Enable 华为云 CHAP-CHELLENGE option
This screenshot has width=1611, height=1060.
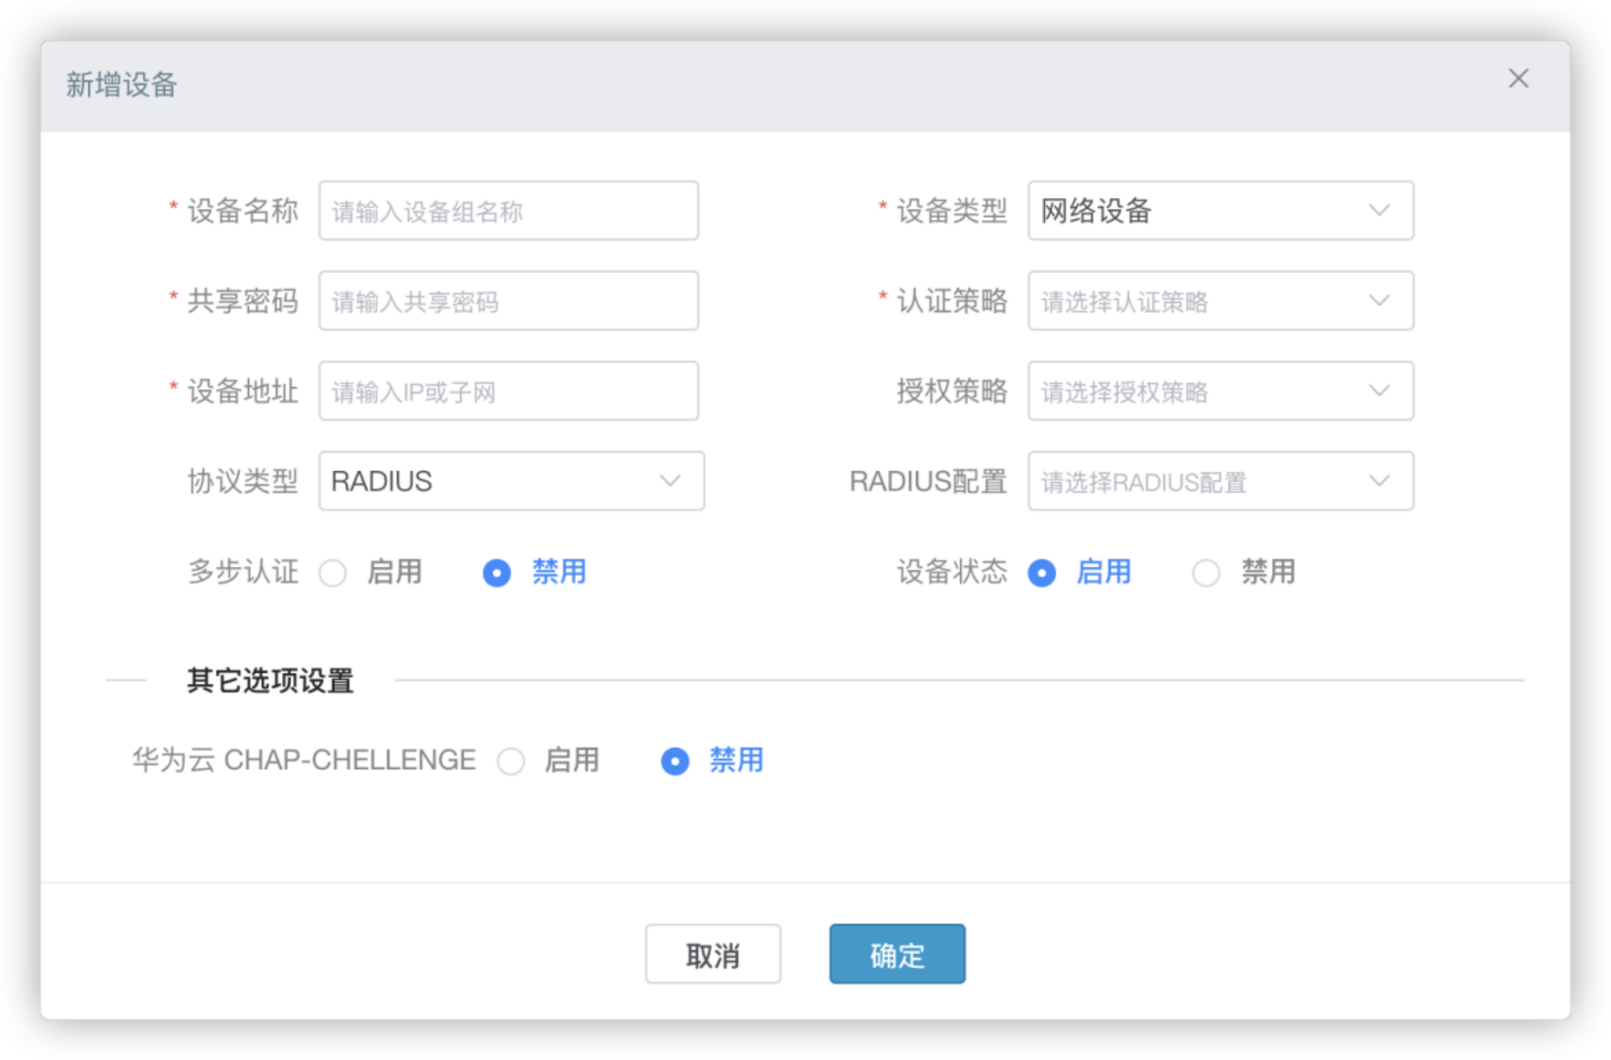(511, 761)
